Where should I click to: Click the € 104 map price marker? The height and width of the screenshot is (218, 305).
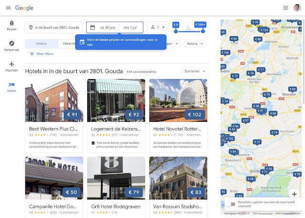click(264, 30)
